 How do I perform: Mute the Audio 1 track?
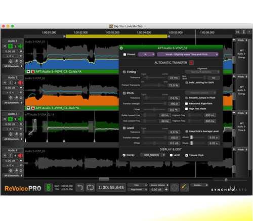(x=5, y=46)
